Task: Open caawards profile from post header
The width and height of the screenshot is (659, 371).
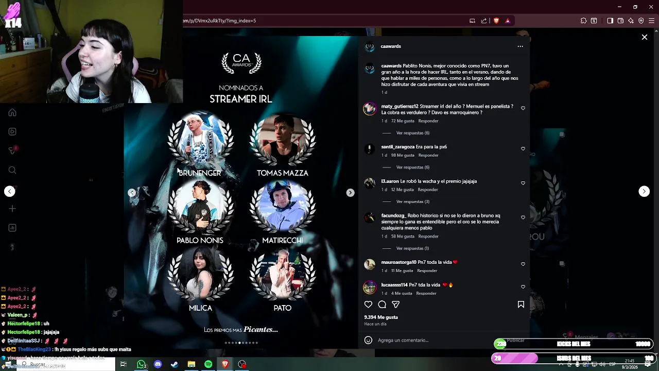Action: [391, 46]
